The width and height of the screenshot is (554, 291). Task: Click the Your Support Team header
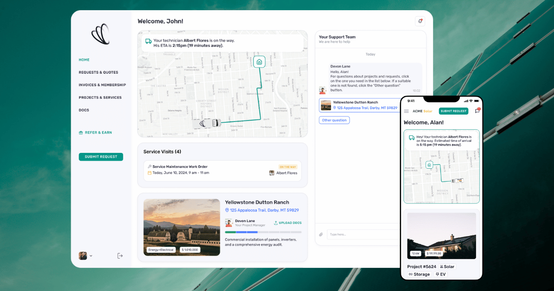pyautogui.click(x=337, y=37)
